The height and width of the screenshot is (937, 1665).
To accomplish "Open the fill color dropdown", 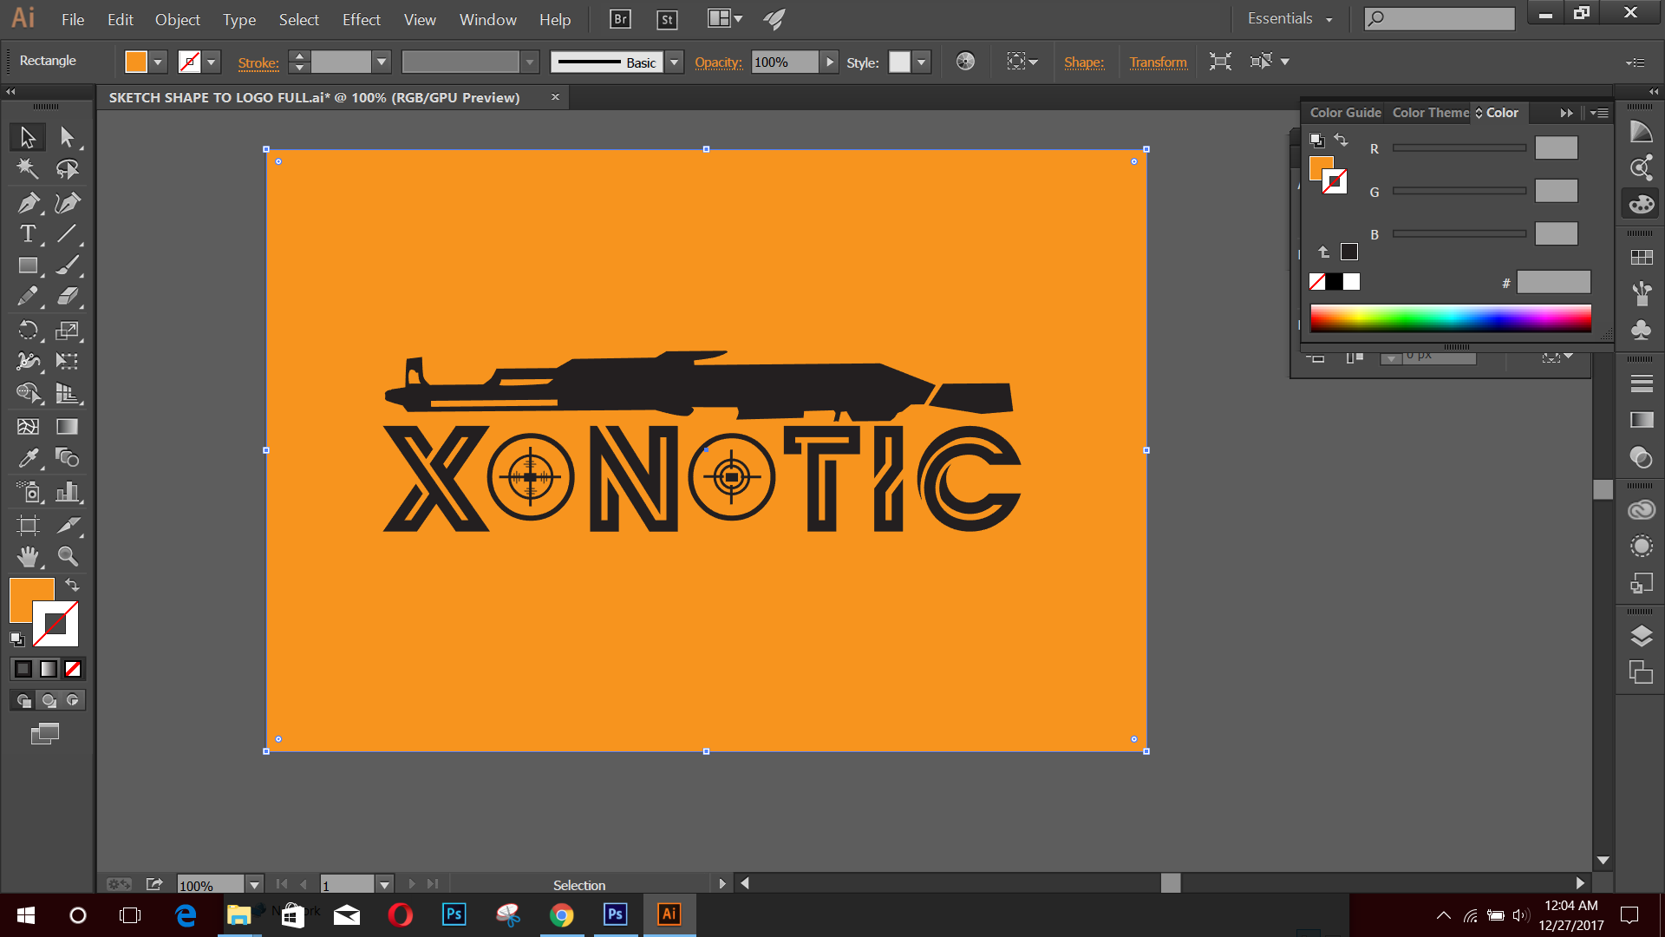I will pos(158,62).
